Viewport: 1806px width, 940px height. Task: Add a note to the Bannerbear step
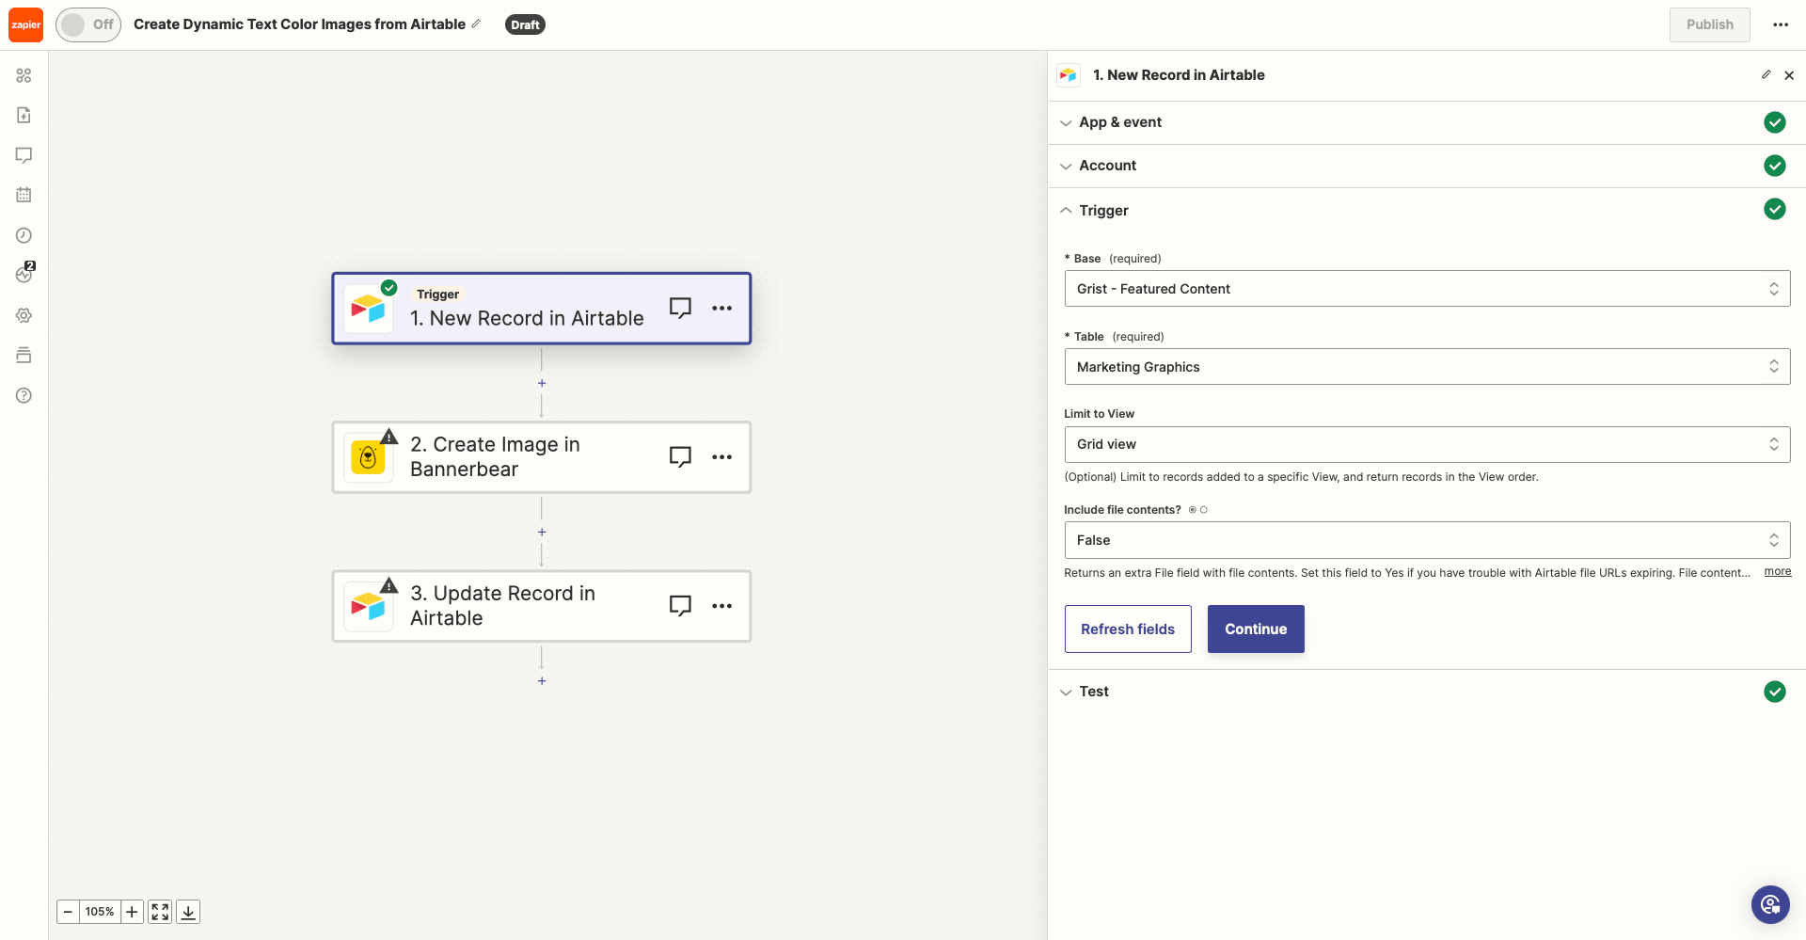tap(680, 456)
